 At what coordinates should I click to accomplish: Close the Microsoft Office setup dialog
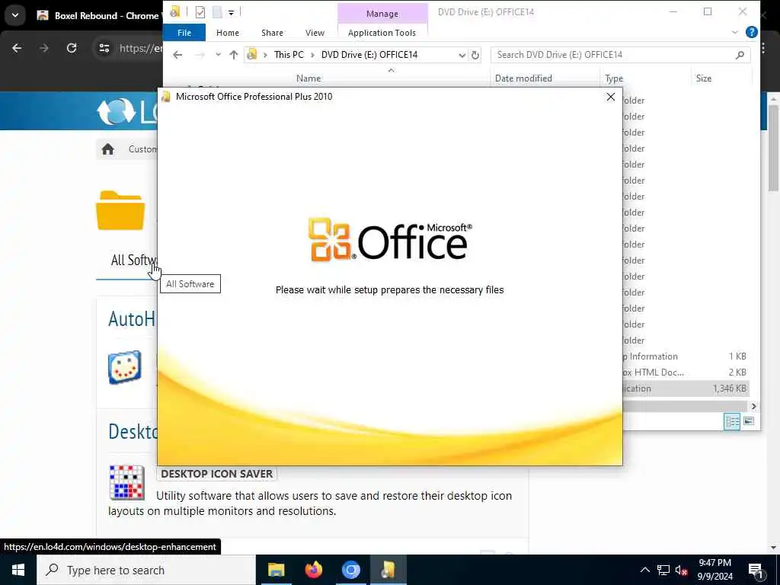click(x=611, y=97)
